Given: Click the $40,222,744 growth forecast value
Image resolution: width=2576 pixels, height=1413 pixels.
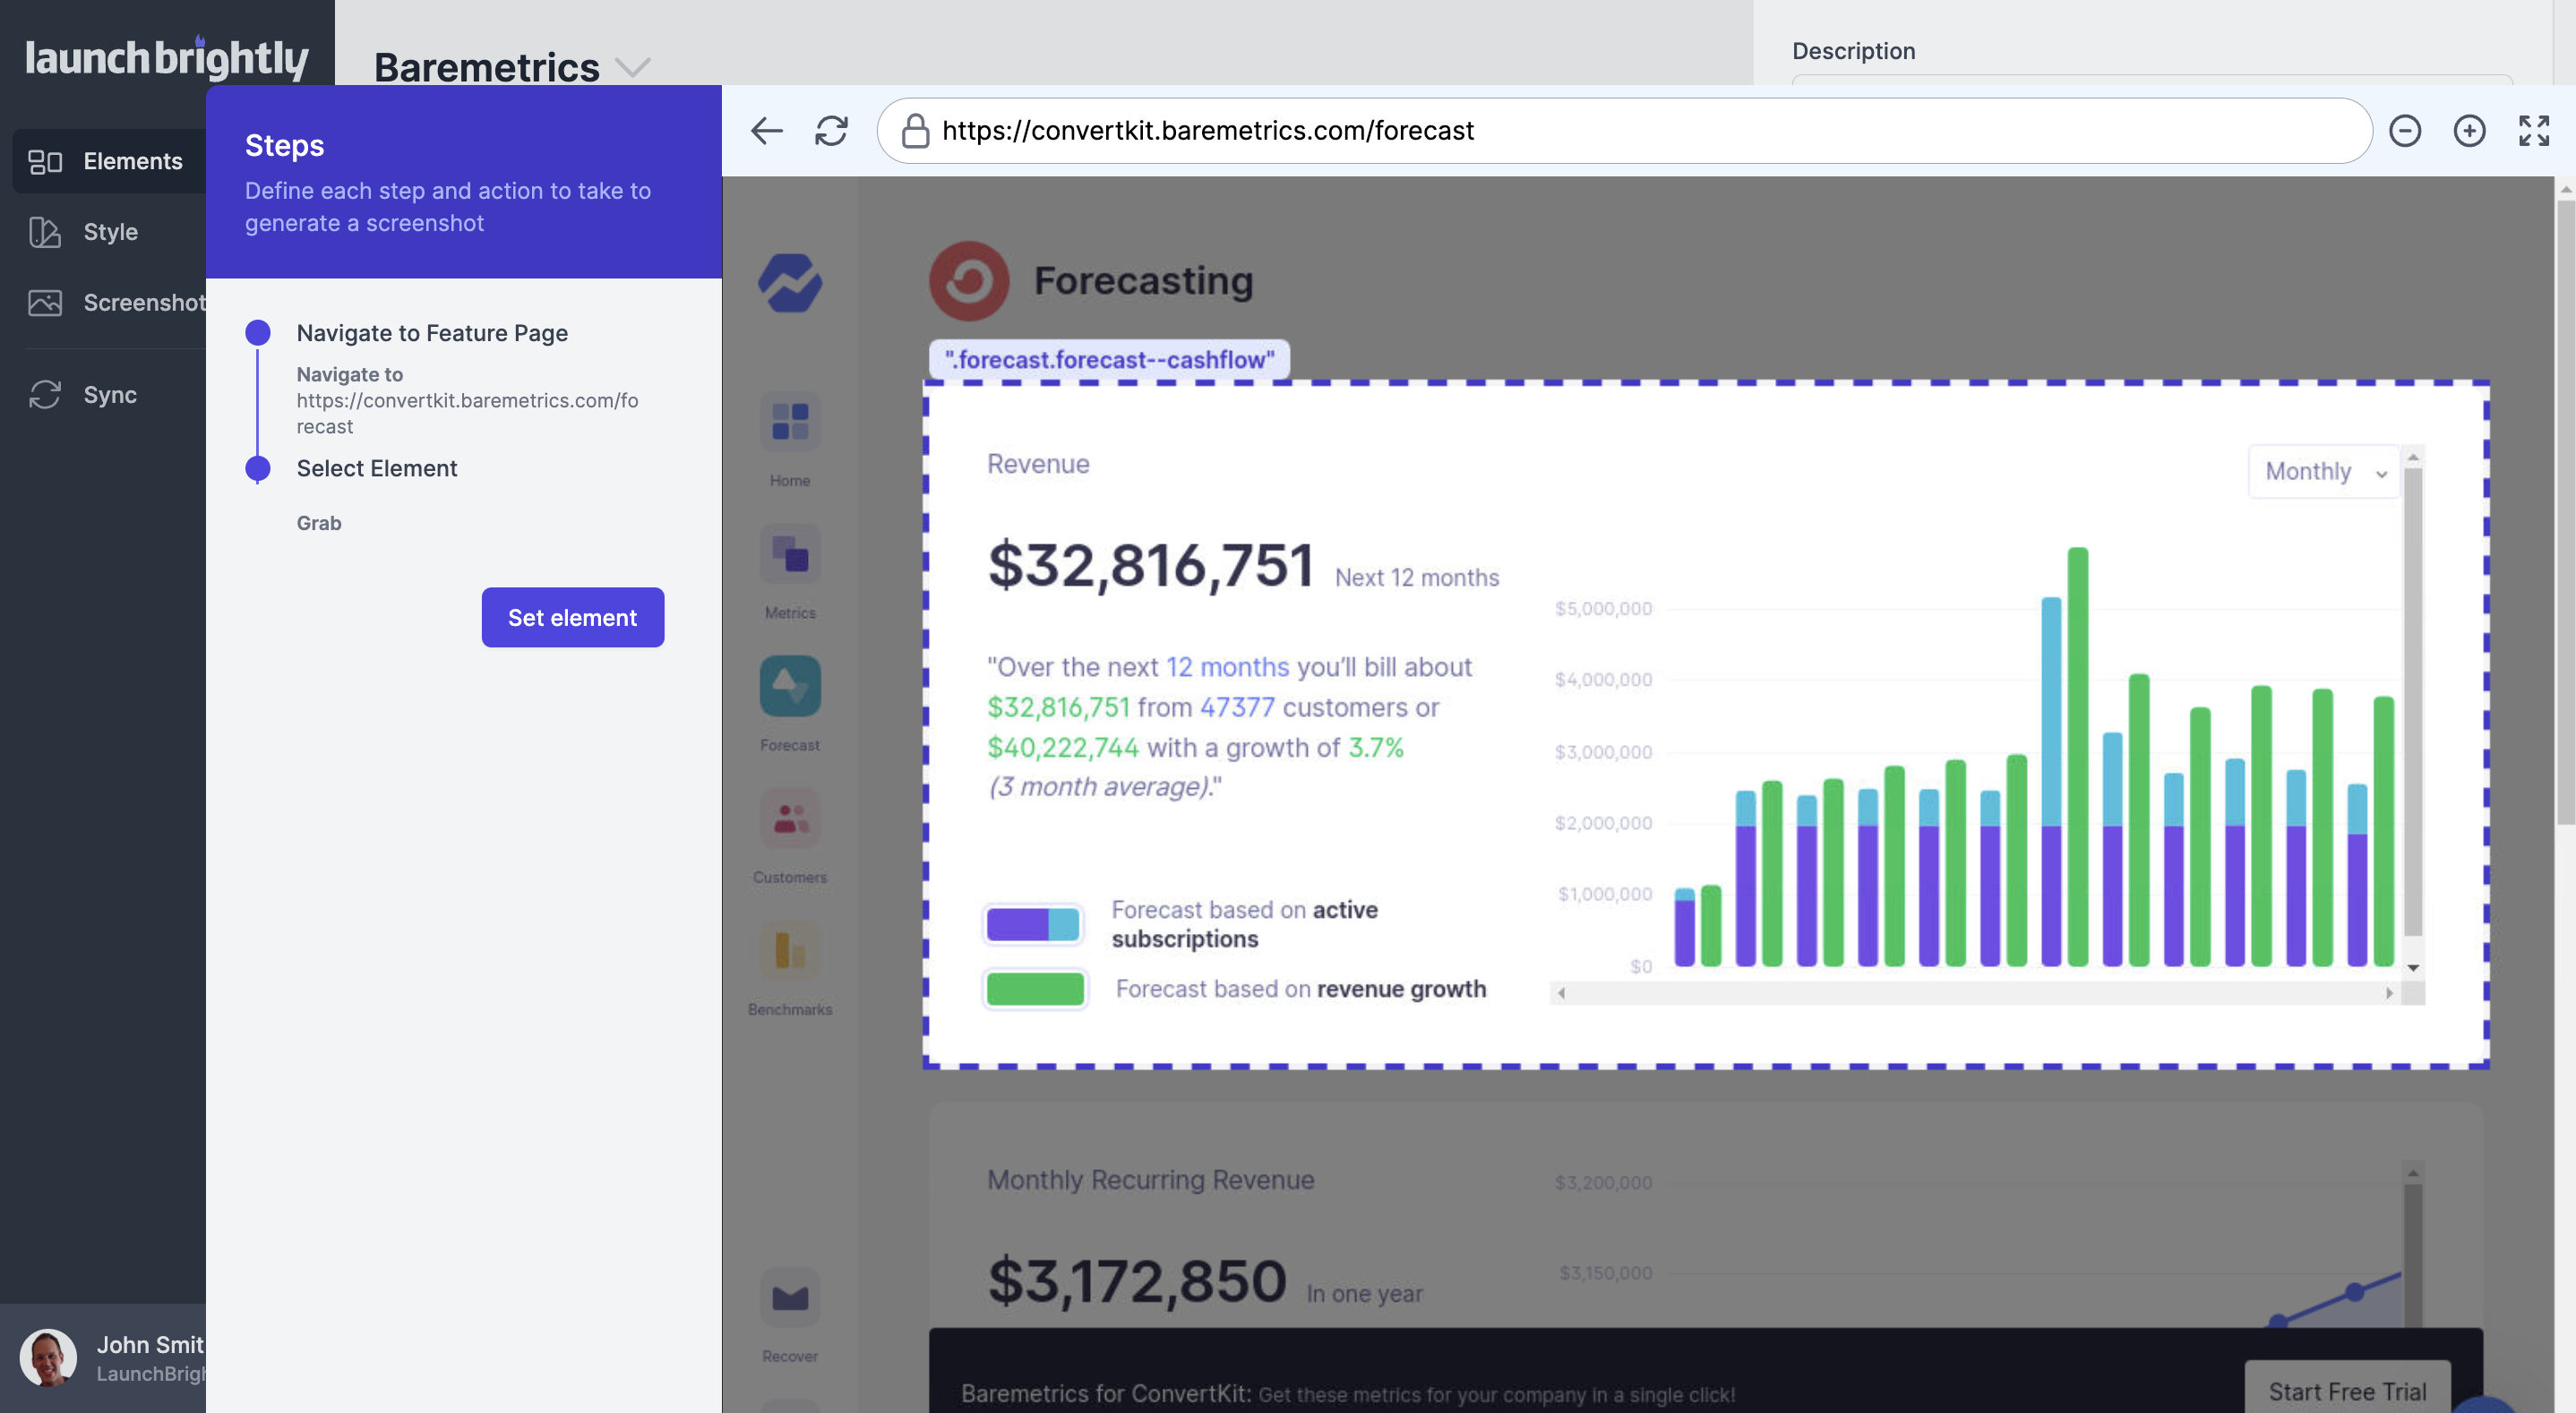Looking at the screenshot, I should 1063,747.
